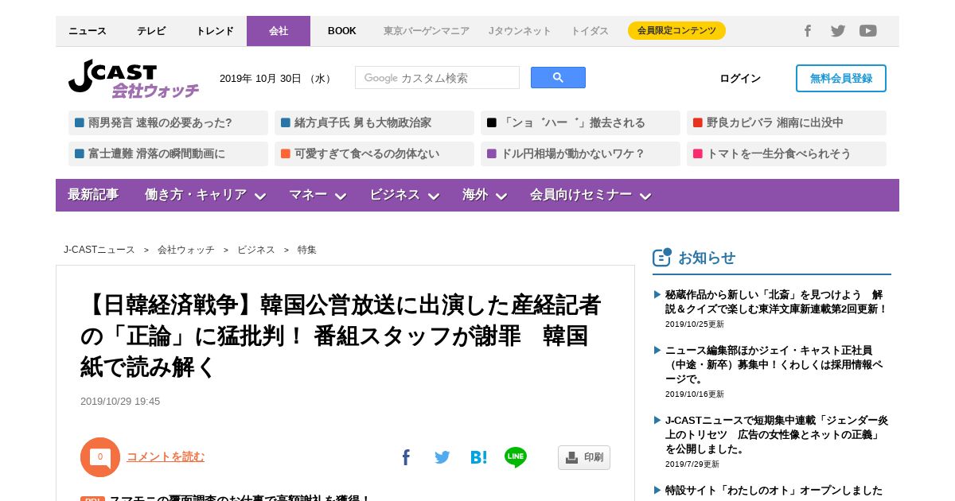This screenshot has height=501, width=955.
Task: Open the Facebook page icon in header
Action: tap(807, 31)
